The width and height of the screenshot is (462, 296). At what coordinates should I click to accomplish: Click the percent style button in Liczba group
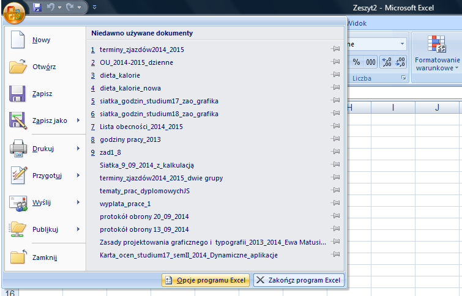coord(357,62)
